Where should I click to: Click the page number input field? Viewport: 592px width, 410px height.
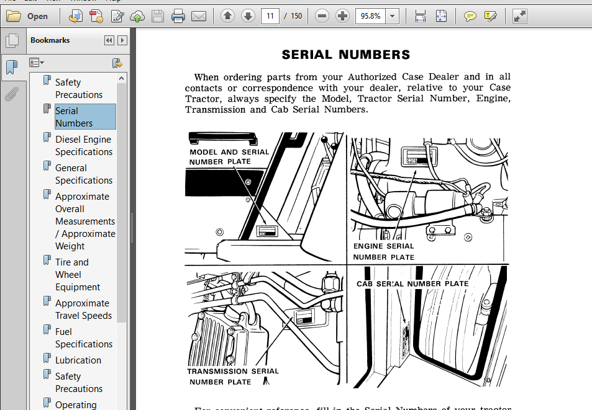coord(270,16)
